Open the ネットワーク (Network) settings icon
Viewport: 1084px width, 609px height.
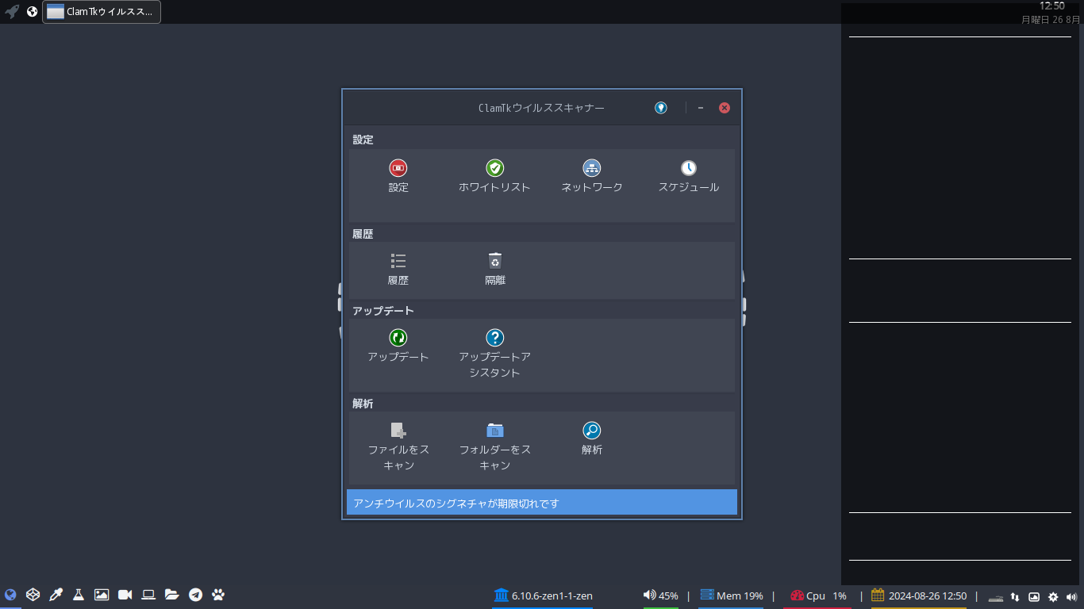(x=592, y=168)
